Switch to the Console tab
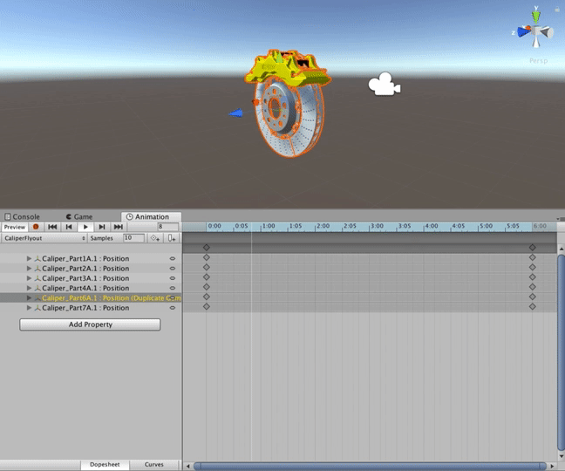 point(23,216)
